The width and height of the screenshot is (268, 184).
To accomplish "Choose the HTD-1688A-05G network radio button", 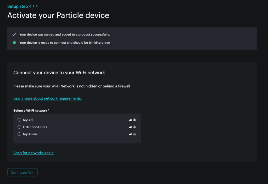I will pos(19,127).
